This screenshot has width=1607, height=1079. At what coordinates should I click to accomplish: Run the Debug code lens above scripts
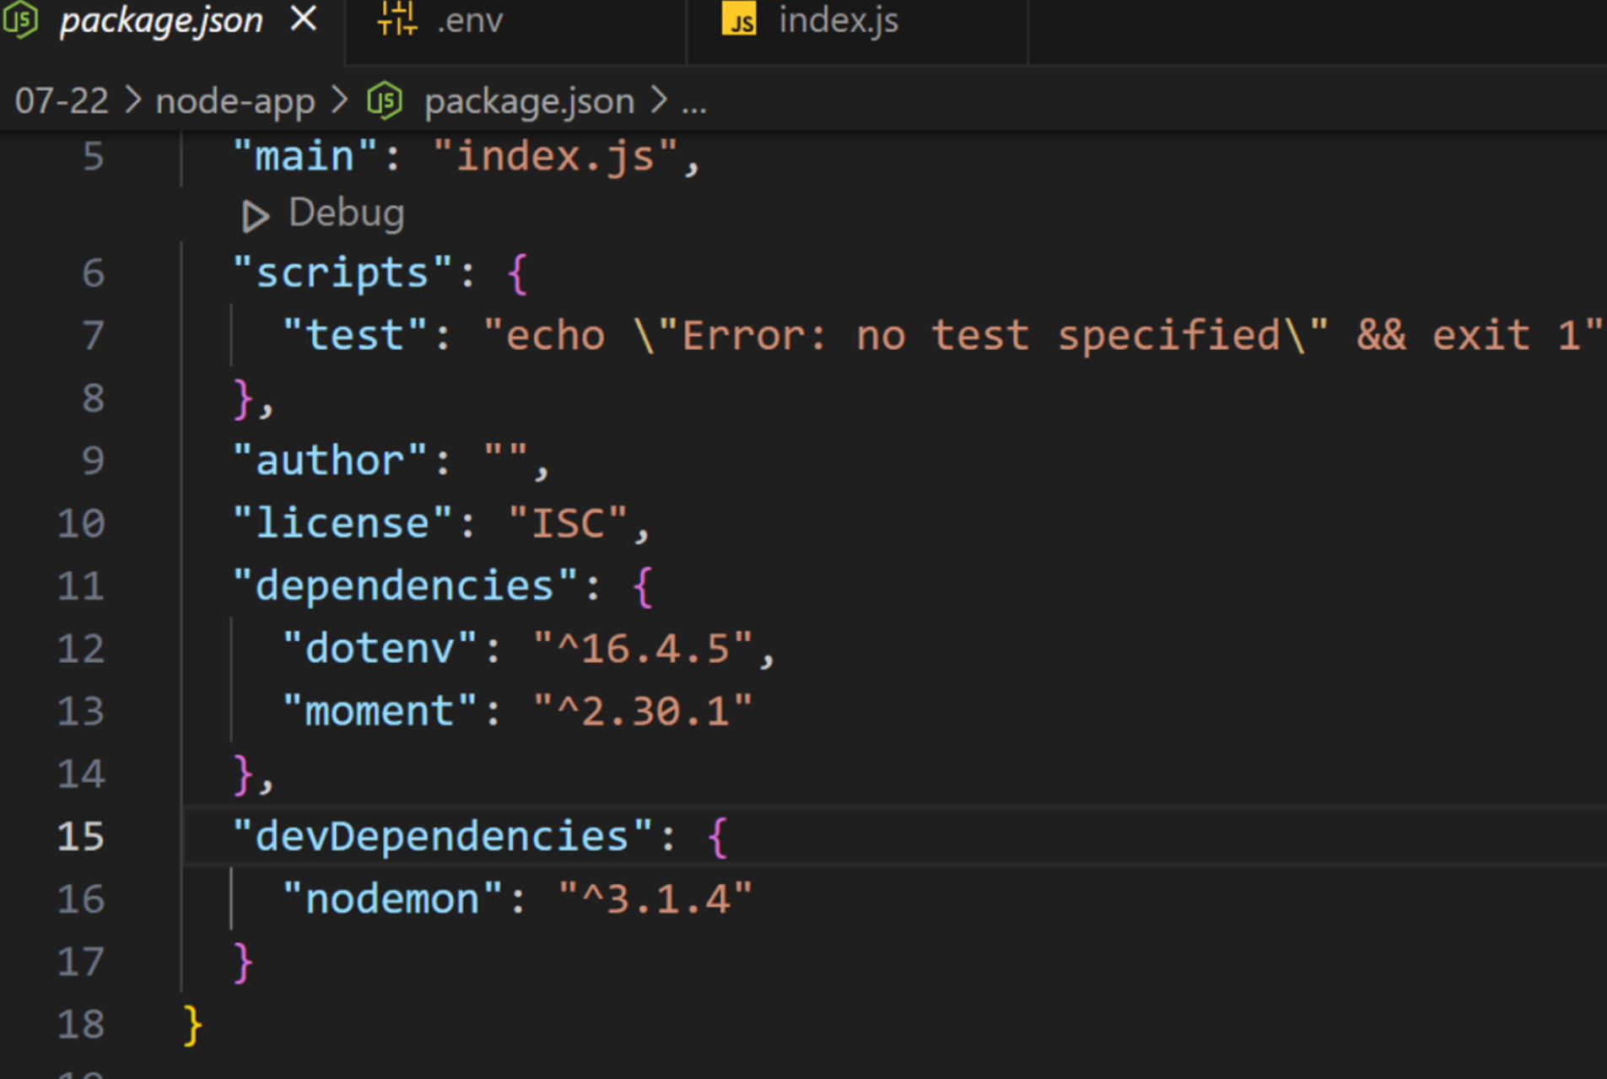coord(346,213)
